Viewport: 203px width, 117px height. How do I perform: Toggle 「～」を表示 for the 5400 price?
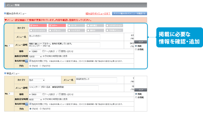point(44,94)
